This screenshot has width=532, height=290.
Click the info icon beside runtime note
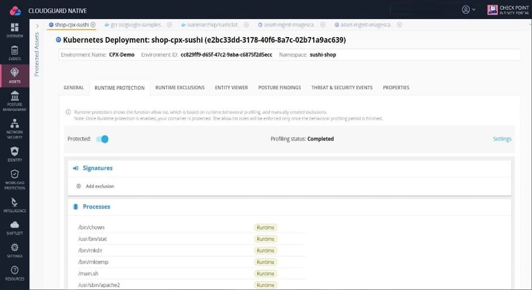68,112
